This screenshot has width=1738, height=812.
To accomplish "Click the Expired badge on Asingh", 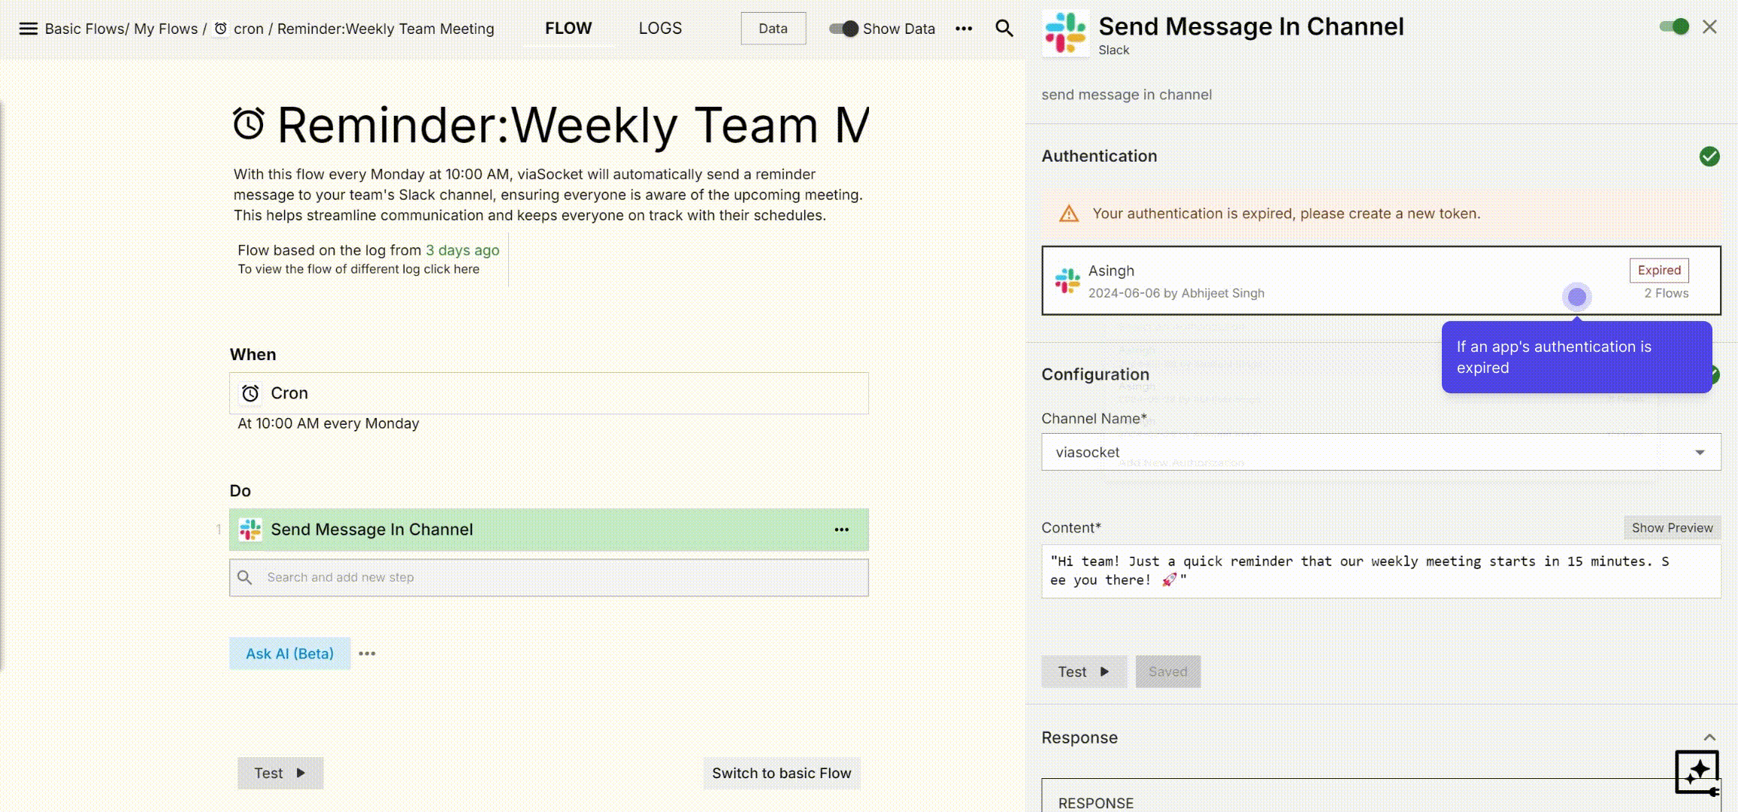I will pos(1659,271).
